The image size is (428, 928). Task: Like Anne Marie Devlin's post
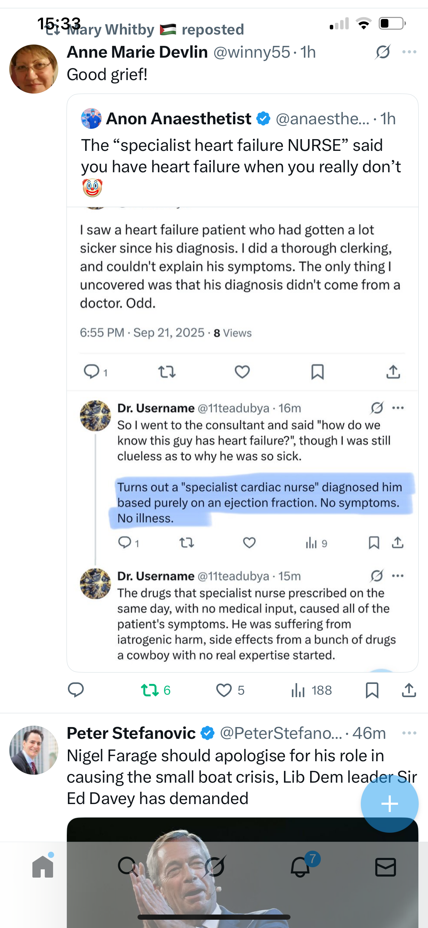pyautogui.click(x=224, y=690)
